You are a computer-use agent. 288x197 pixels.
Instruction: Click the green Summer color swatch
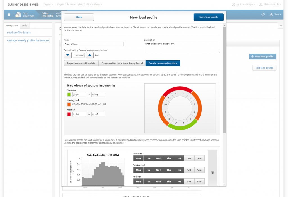click(69, 95)
